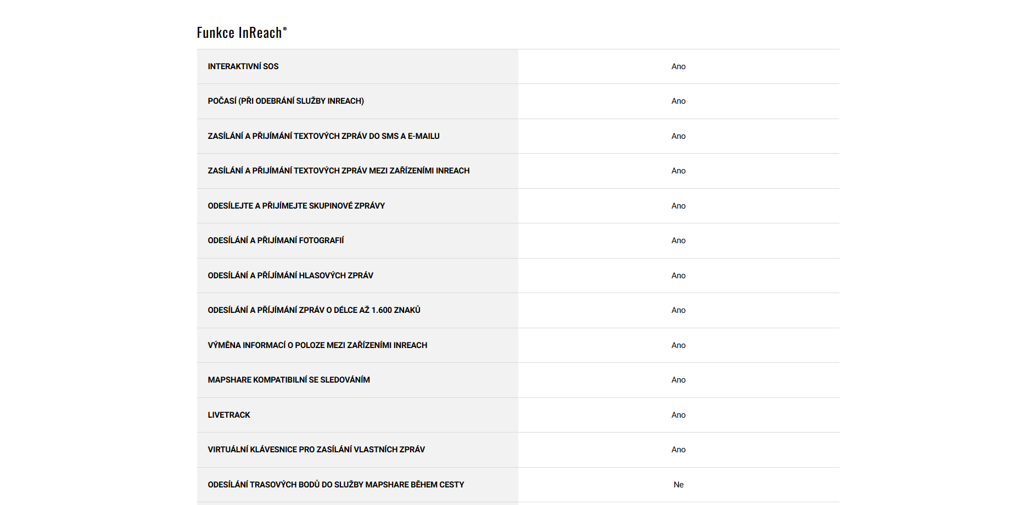Select the Ano value for virtuální klávesnice

(679, 450)
